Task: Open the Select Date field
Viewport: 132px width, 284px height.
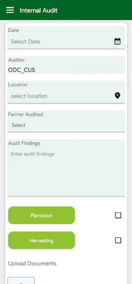Action: pos(66,41)
